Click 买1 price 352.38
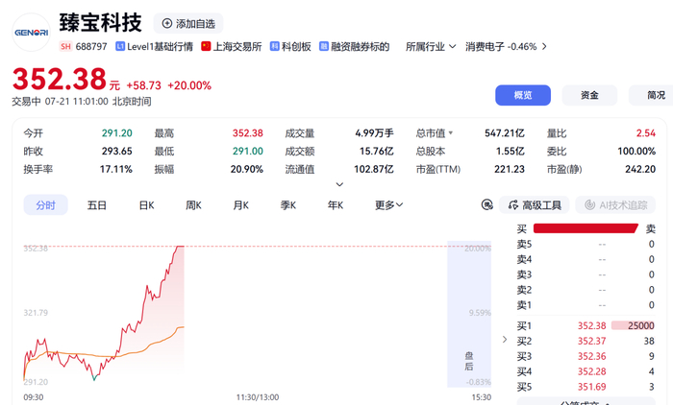Viewport: 673px width, 405px height. click(591, 325)
